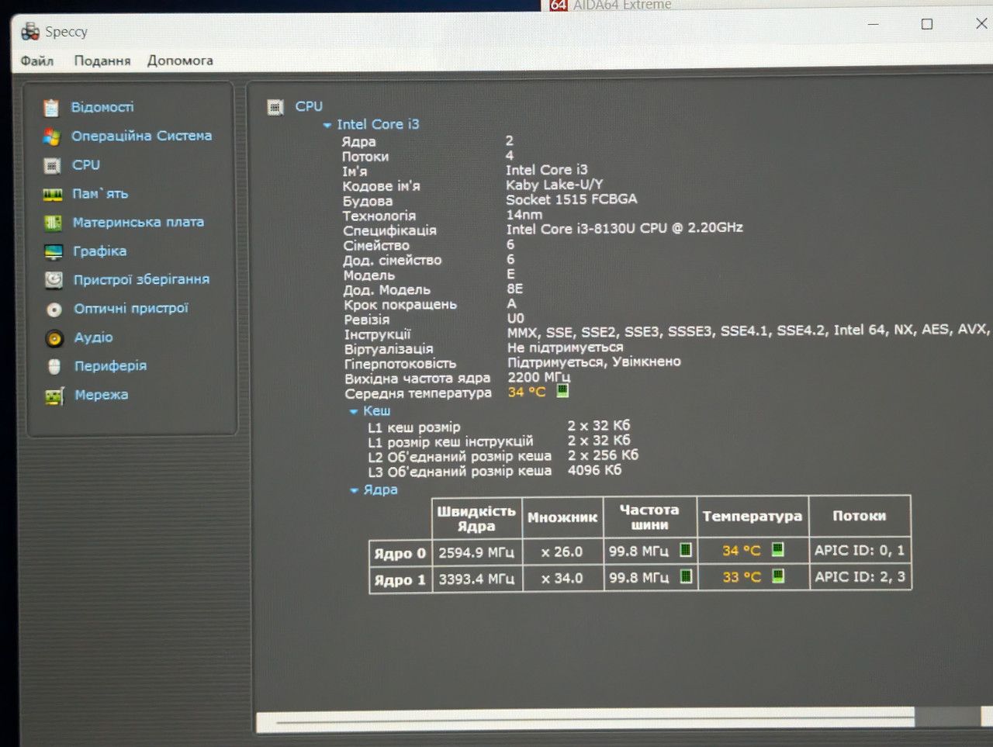Open Оптичні пристрої section

click(131, 309)
